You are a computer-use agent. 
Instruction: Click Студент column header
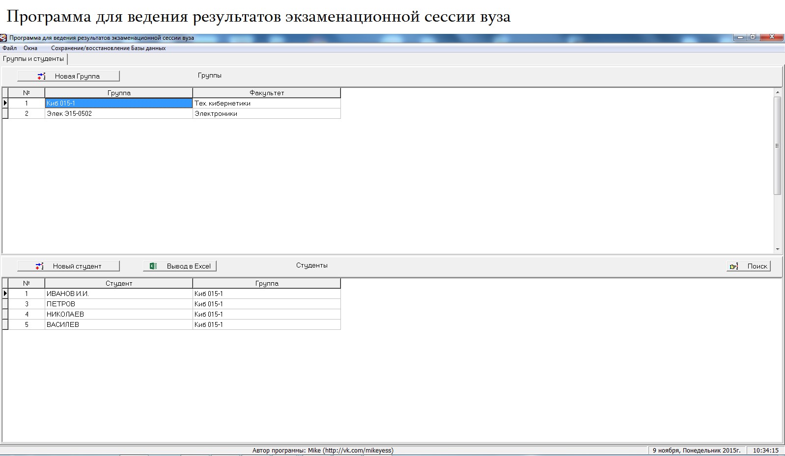point(118,283)
